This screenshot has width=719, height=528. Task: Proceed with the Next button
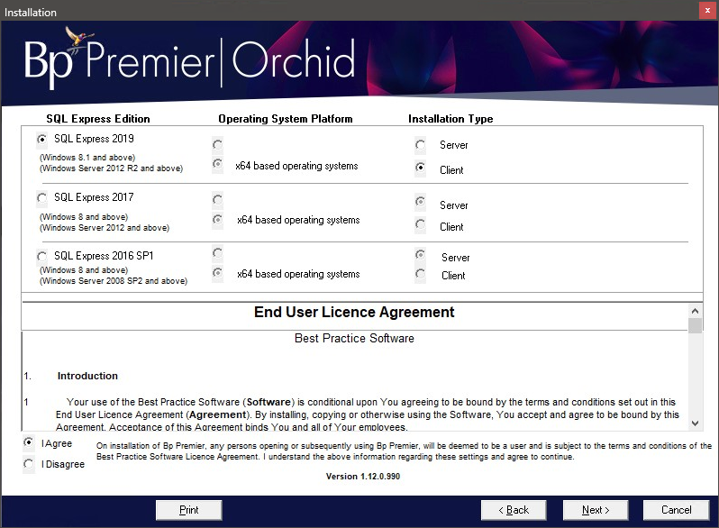click(x=596, y=510)
